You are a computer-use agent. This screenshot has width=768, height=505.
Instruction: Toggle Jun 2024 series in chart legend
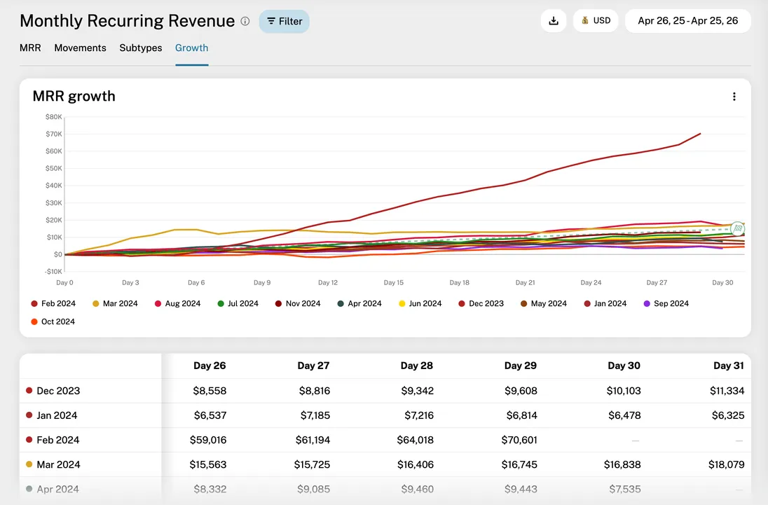(x=420, y=303)
